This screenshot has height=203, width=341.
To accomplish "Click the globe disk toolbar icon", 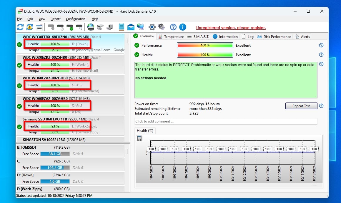I will pos(91,27).
